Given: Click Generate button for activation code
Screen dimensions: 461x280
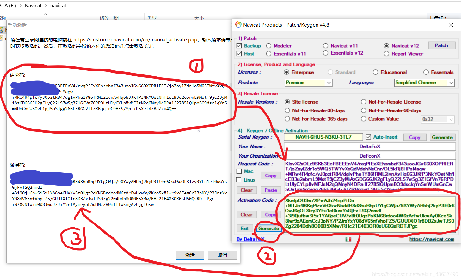Looking at the screenshot, I should [x=269, y=229].
